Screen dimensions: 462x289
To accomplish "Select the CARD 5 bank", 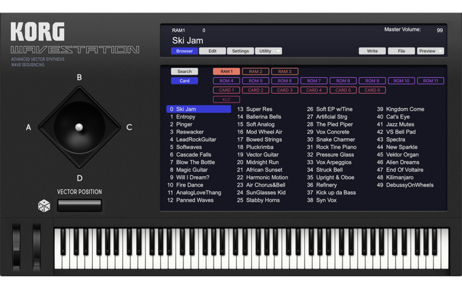I will (343, 90).
